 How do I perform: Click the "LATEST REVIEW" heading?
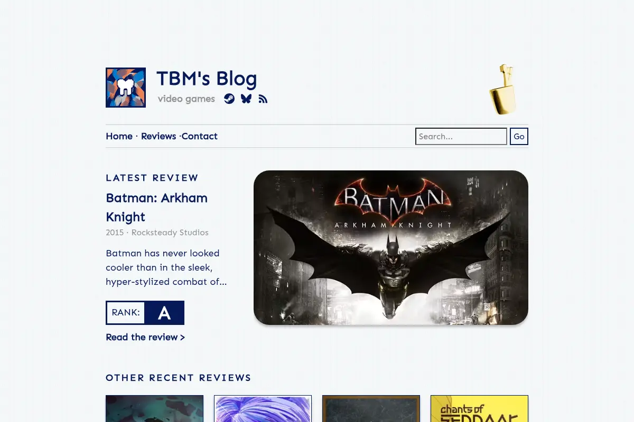[152, 178]
